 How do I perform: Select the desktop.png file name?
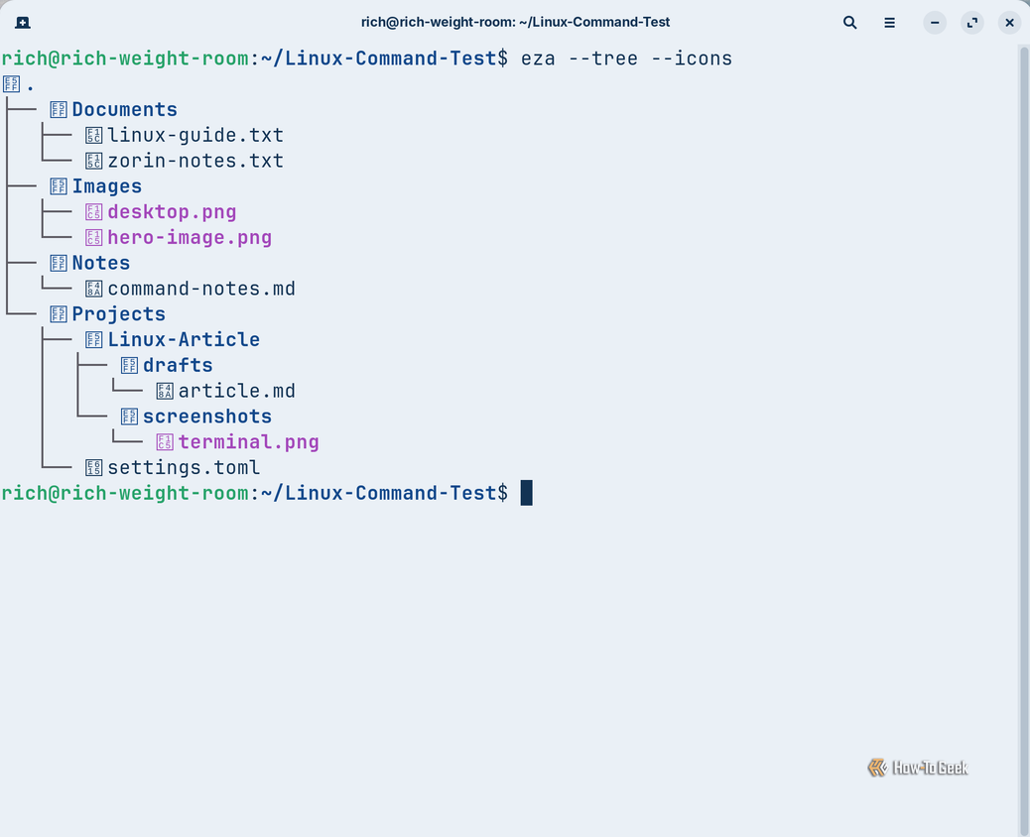coord(172,212)
